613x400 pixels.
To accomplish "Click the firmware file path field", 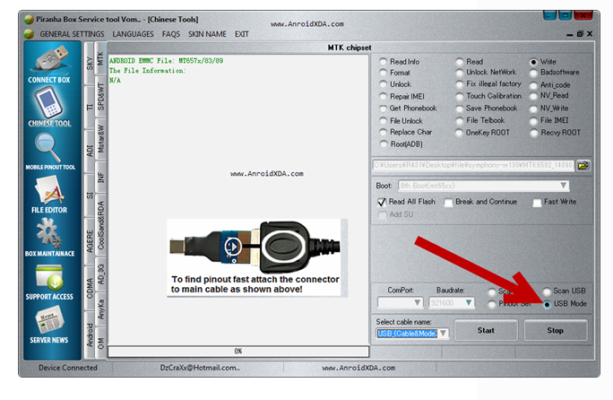I will [473, 166].
